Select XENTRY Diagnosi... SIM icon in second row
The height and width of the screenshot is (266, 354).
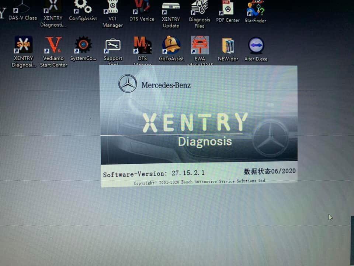tap(24, 52)
